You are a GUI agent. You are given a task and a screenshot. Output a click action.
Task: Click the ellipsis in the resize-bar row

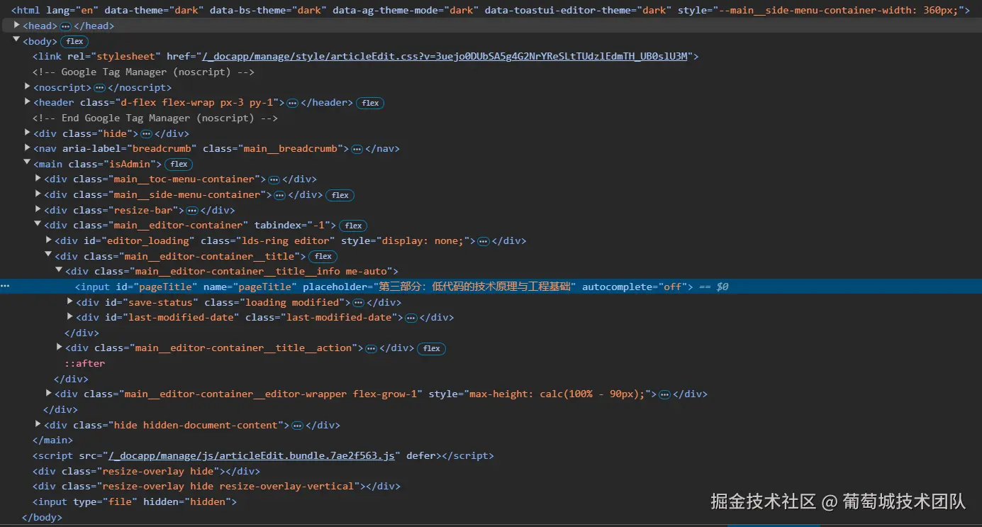(x=191, y=211)
